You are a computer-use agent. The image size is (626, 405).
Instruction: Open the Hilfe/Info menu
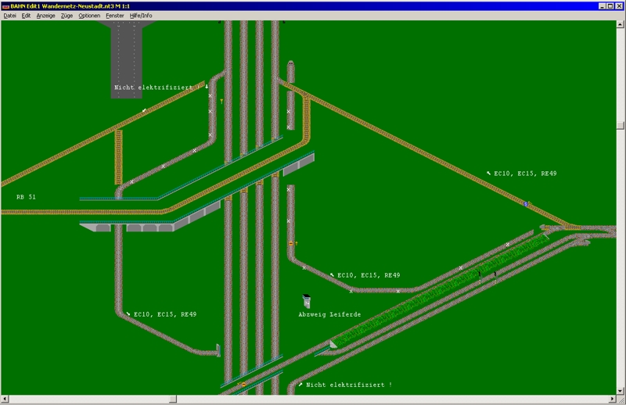pyautogui.click(x=142, y=16)
